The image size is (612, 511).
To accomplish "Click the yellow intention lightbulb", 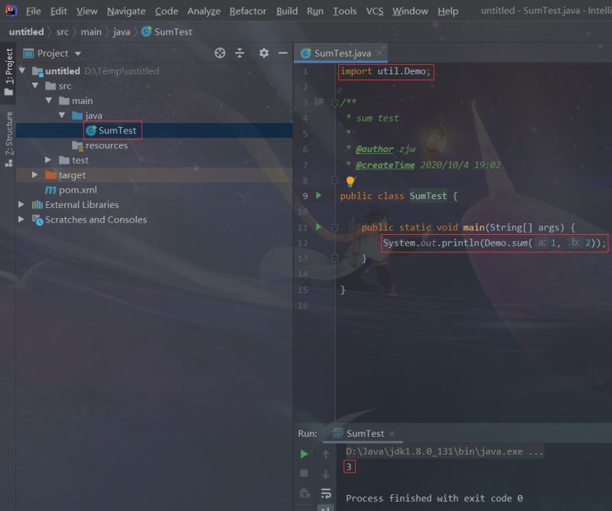I will click(x=350, y=181).
